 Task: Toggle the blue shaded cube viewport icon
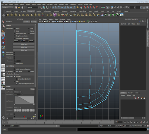[73, 22]
